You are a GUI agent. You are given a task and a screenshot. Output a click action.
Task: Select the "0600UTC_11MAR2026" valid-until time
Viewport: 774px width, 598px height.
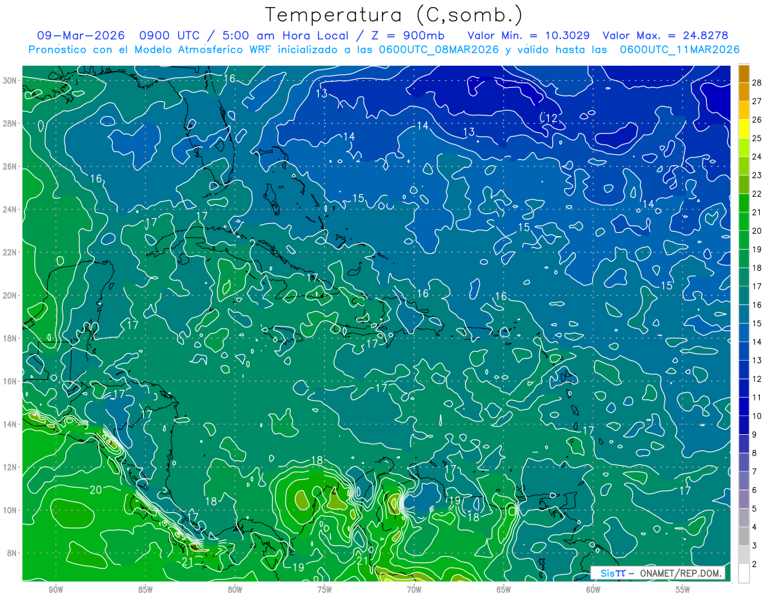[679, 49]
